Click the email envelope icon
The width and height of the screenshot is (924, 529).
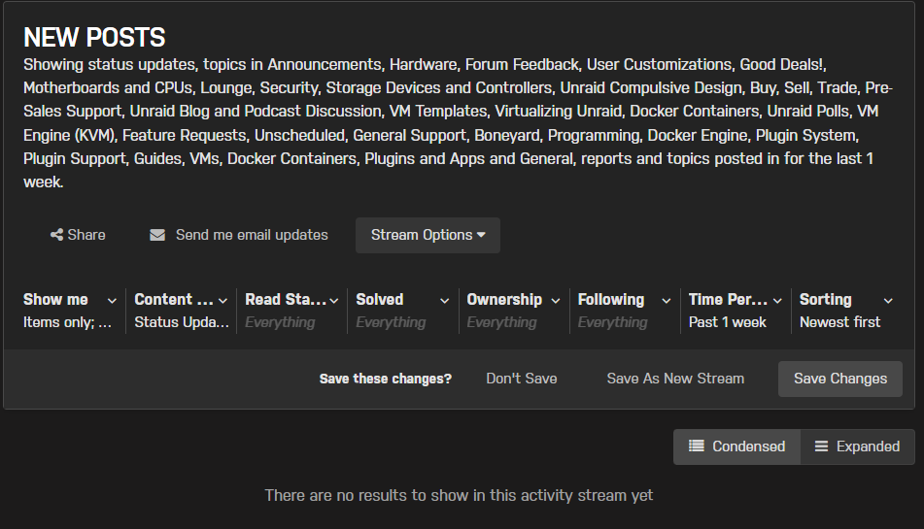point(157,235)
